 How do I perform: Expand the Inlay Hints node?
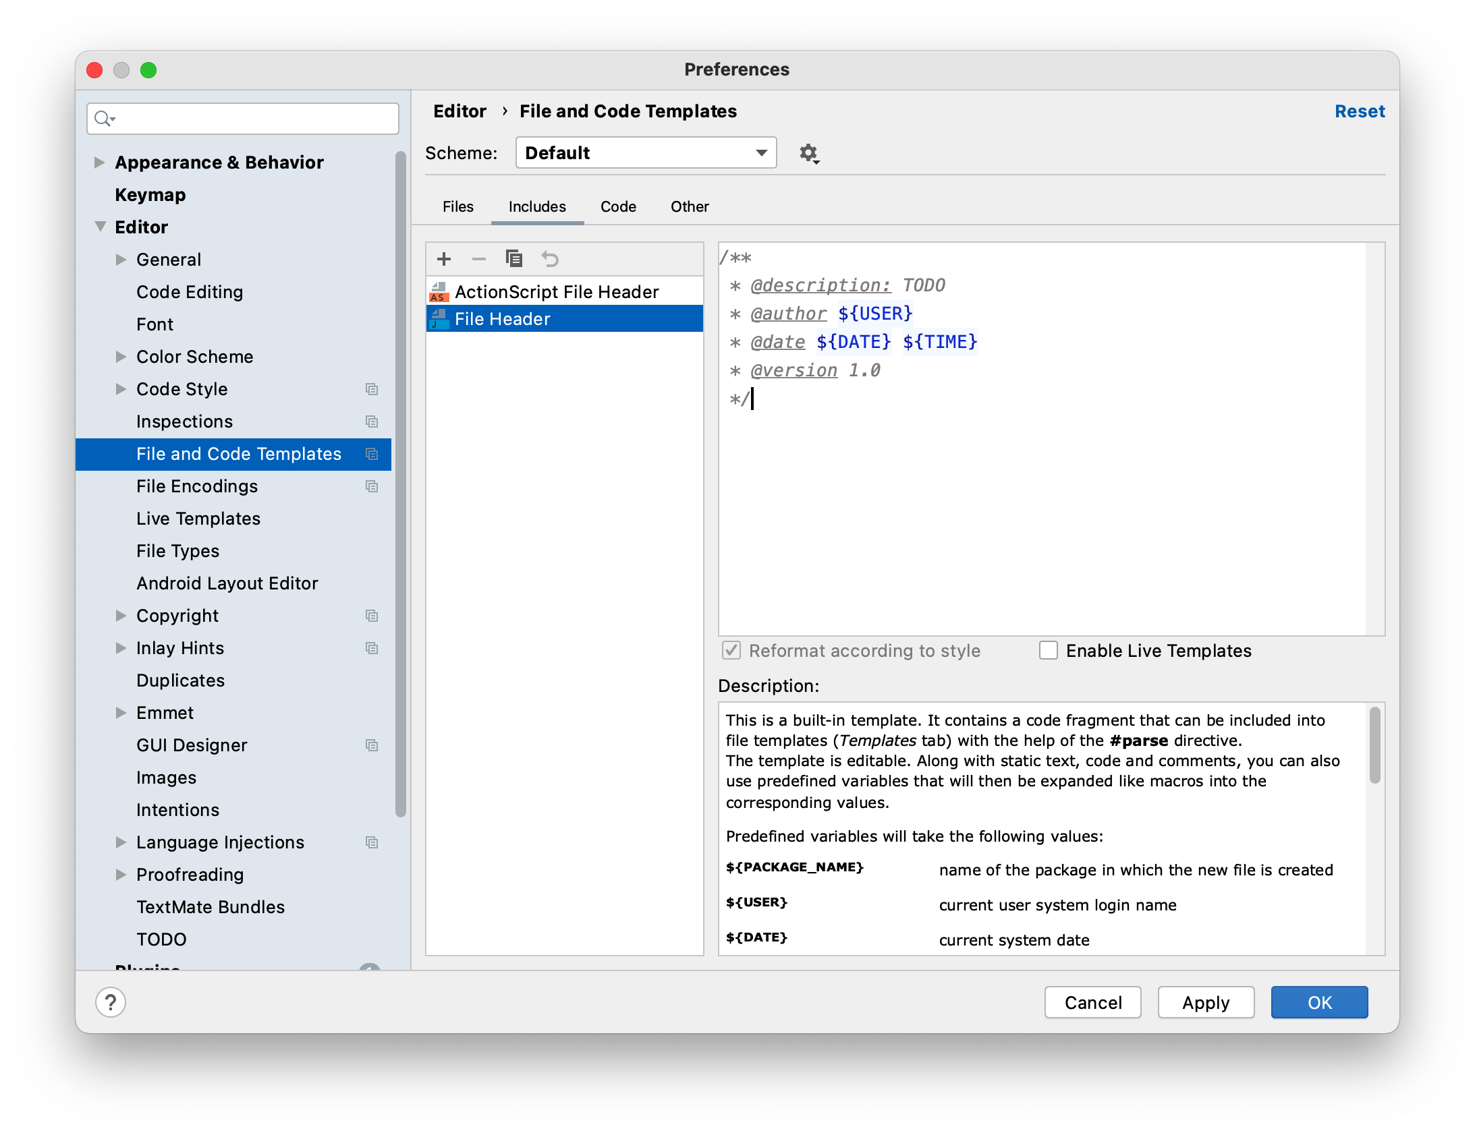click(121, 648)
